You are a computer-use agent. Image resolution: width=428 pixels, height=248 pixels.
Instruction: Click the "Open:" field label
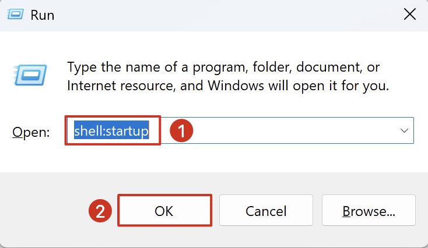coord(31,133)
